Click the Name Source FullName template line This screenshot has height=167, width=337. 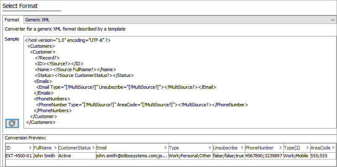click(75, 69)
